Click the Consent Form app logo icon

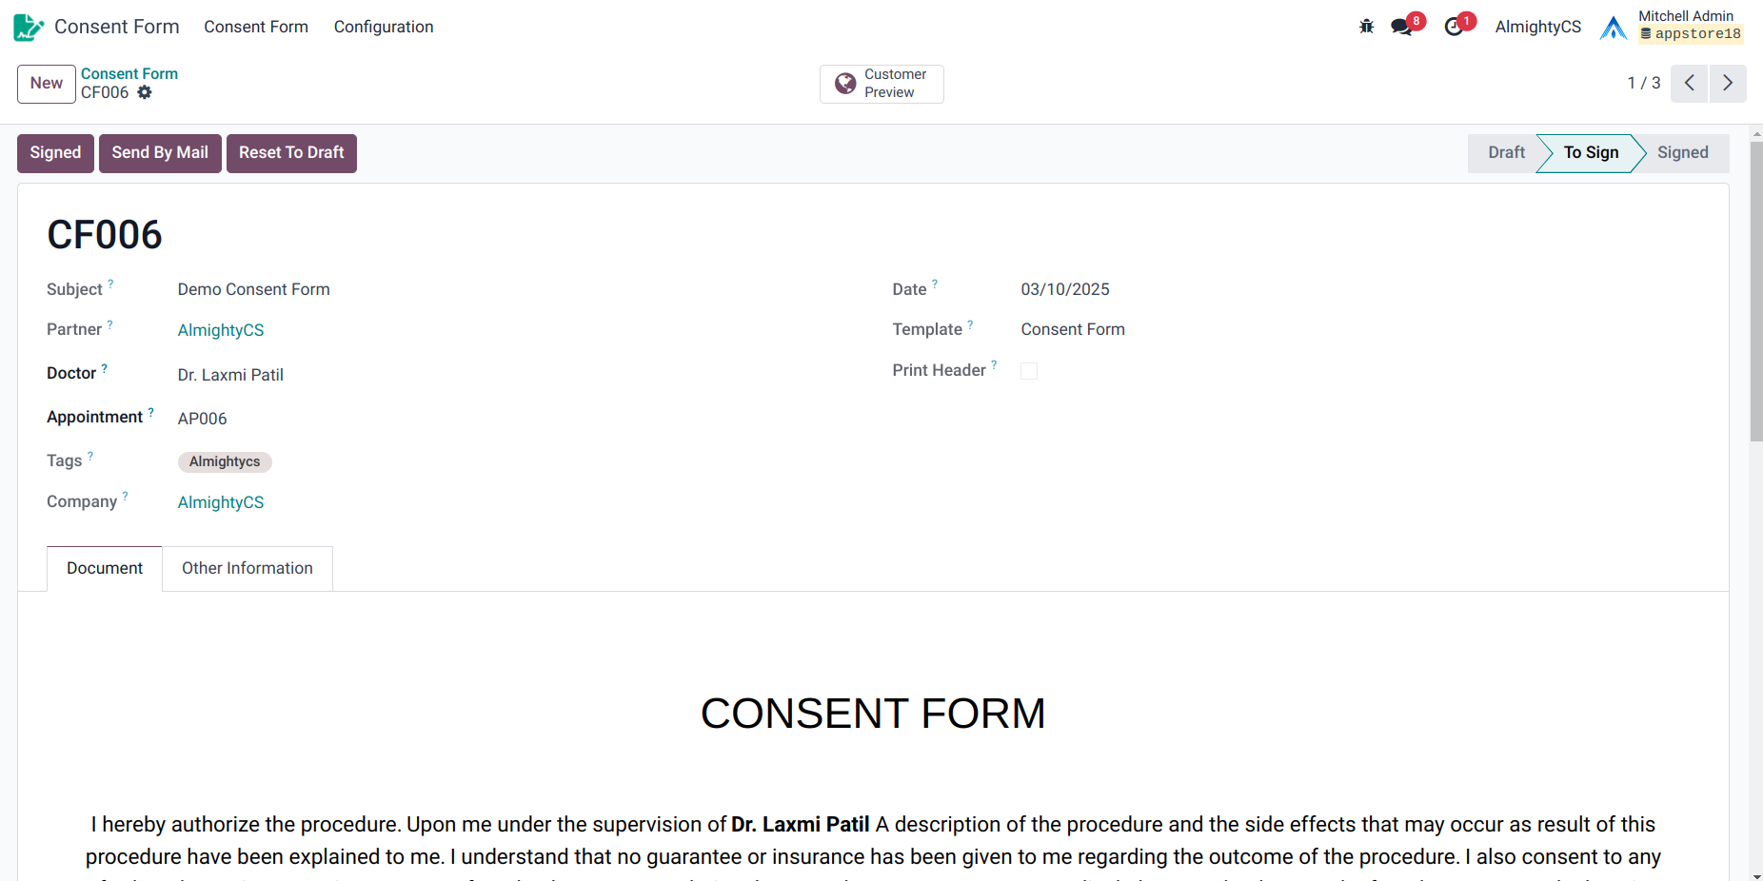coord(29,27)
